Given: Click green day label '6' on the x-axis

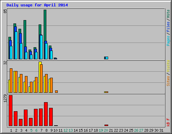Looking at the screenshot, I should [36, 130].
